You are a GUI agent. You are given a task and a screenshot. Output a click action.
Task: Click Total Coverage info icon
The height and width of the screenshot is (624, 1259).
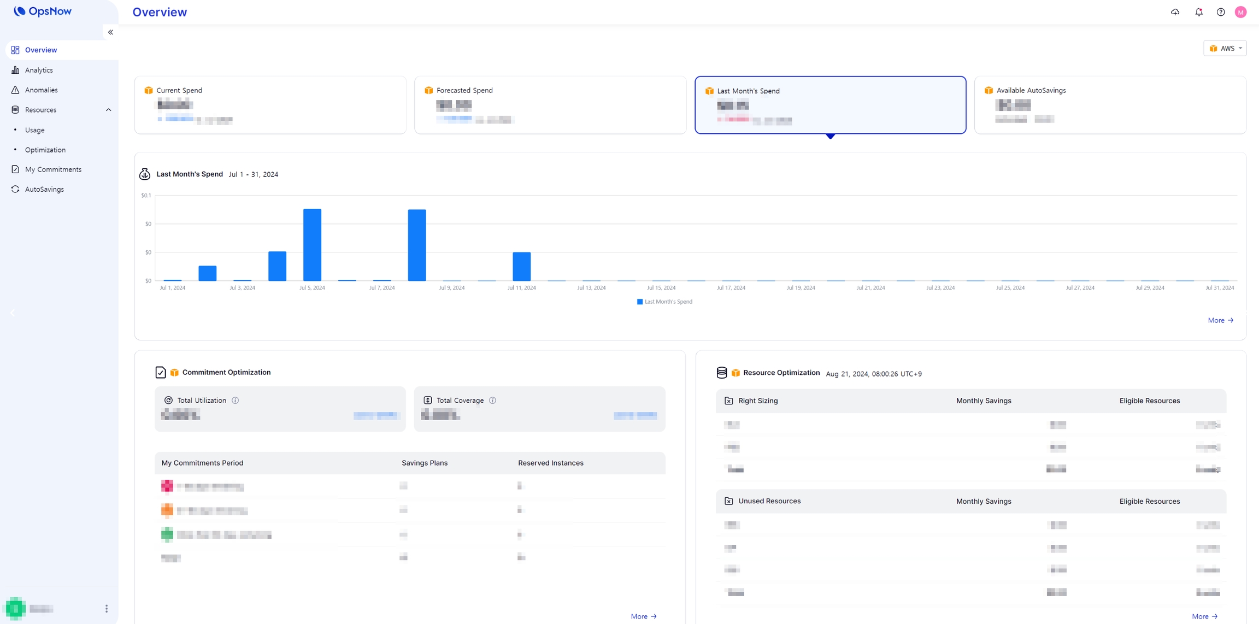tap(493, 401)
